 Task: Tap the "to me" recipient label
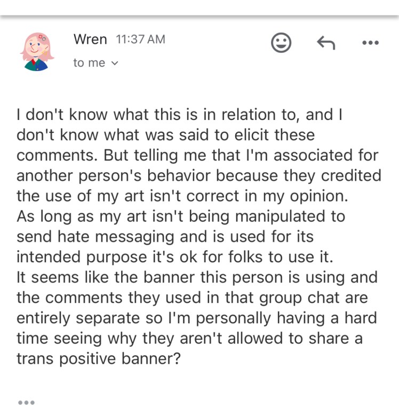tap(89, 63)
